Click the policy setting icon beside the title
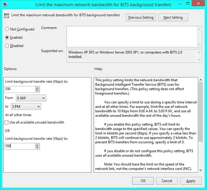Screen dimensions: 207x190 click(7, 15)
